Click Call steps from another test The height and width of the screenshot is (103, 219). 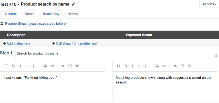pyautogui.click(x=75, y=44)
